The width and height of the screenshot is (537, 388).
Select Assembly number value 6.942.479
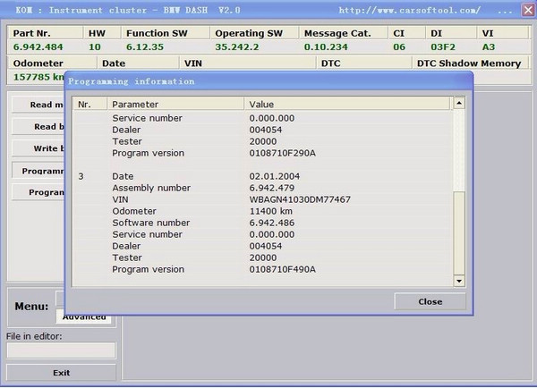pyautogui.click(x=271, y=188)
